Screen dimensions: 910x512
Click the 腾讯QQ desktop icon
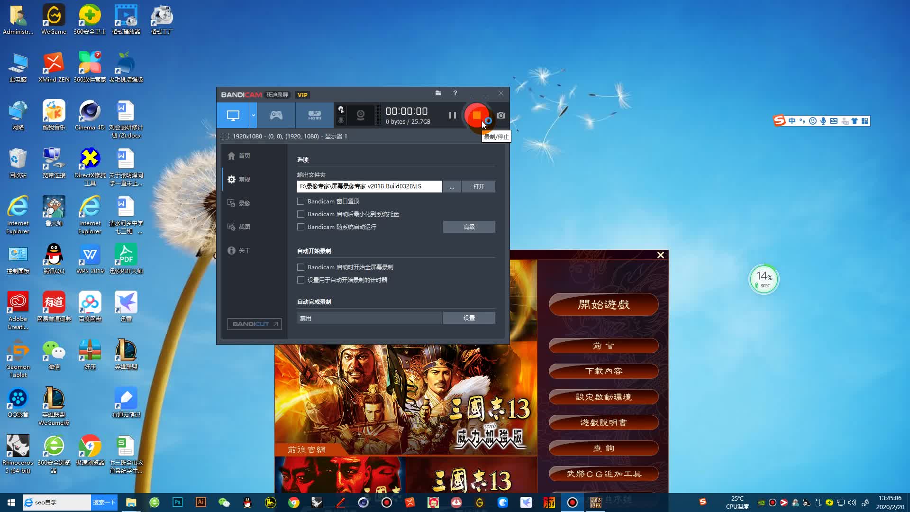pyautogui.click(x=54, y=259)
